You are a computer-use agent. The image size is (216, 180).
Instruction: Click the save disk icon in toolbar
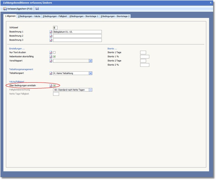pyautogui.click(x=37, y=9)
